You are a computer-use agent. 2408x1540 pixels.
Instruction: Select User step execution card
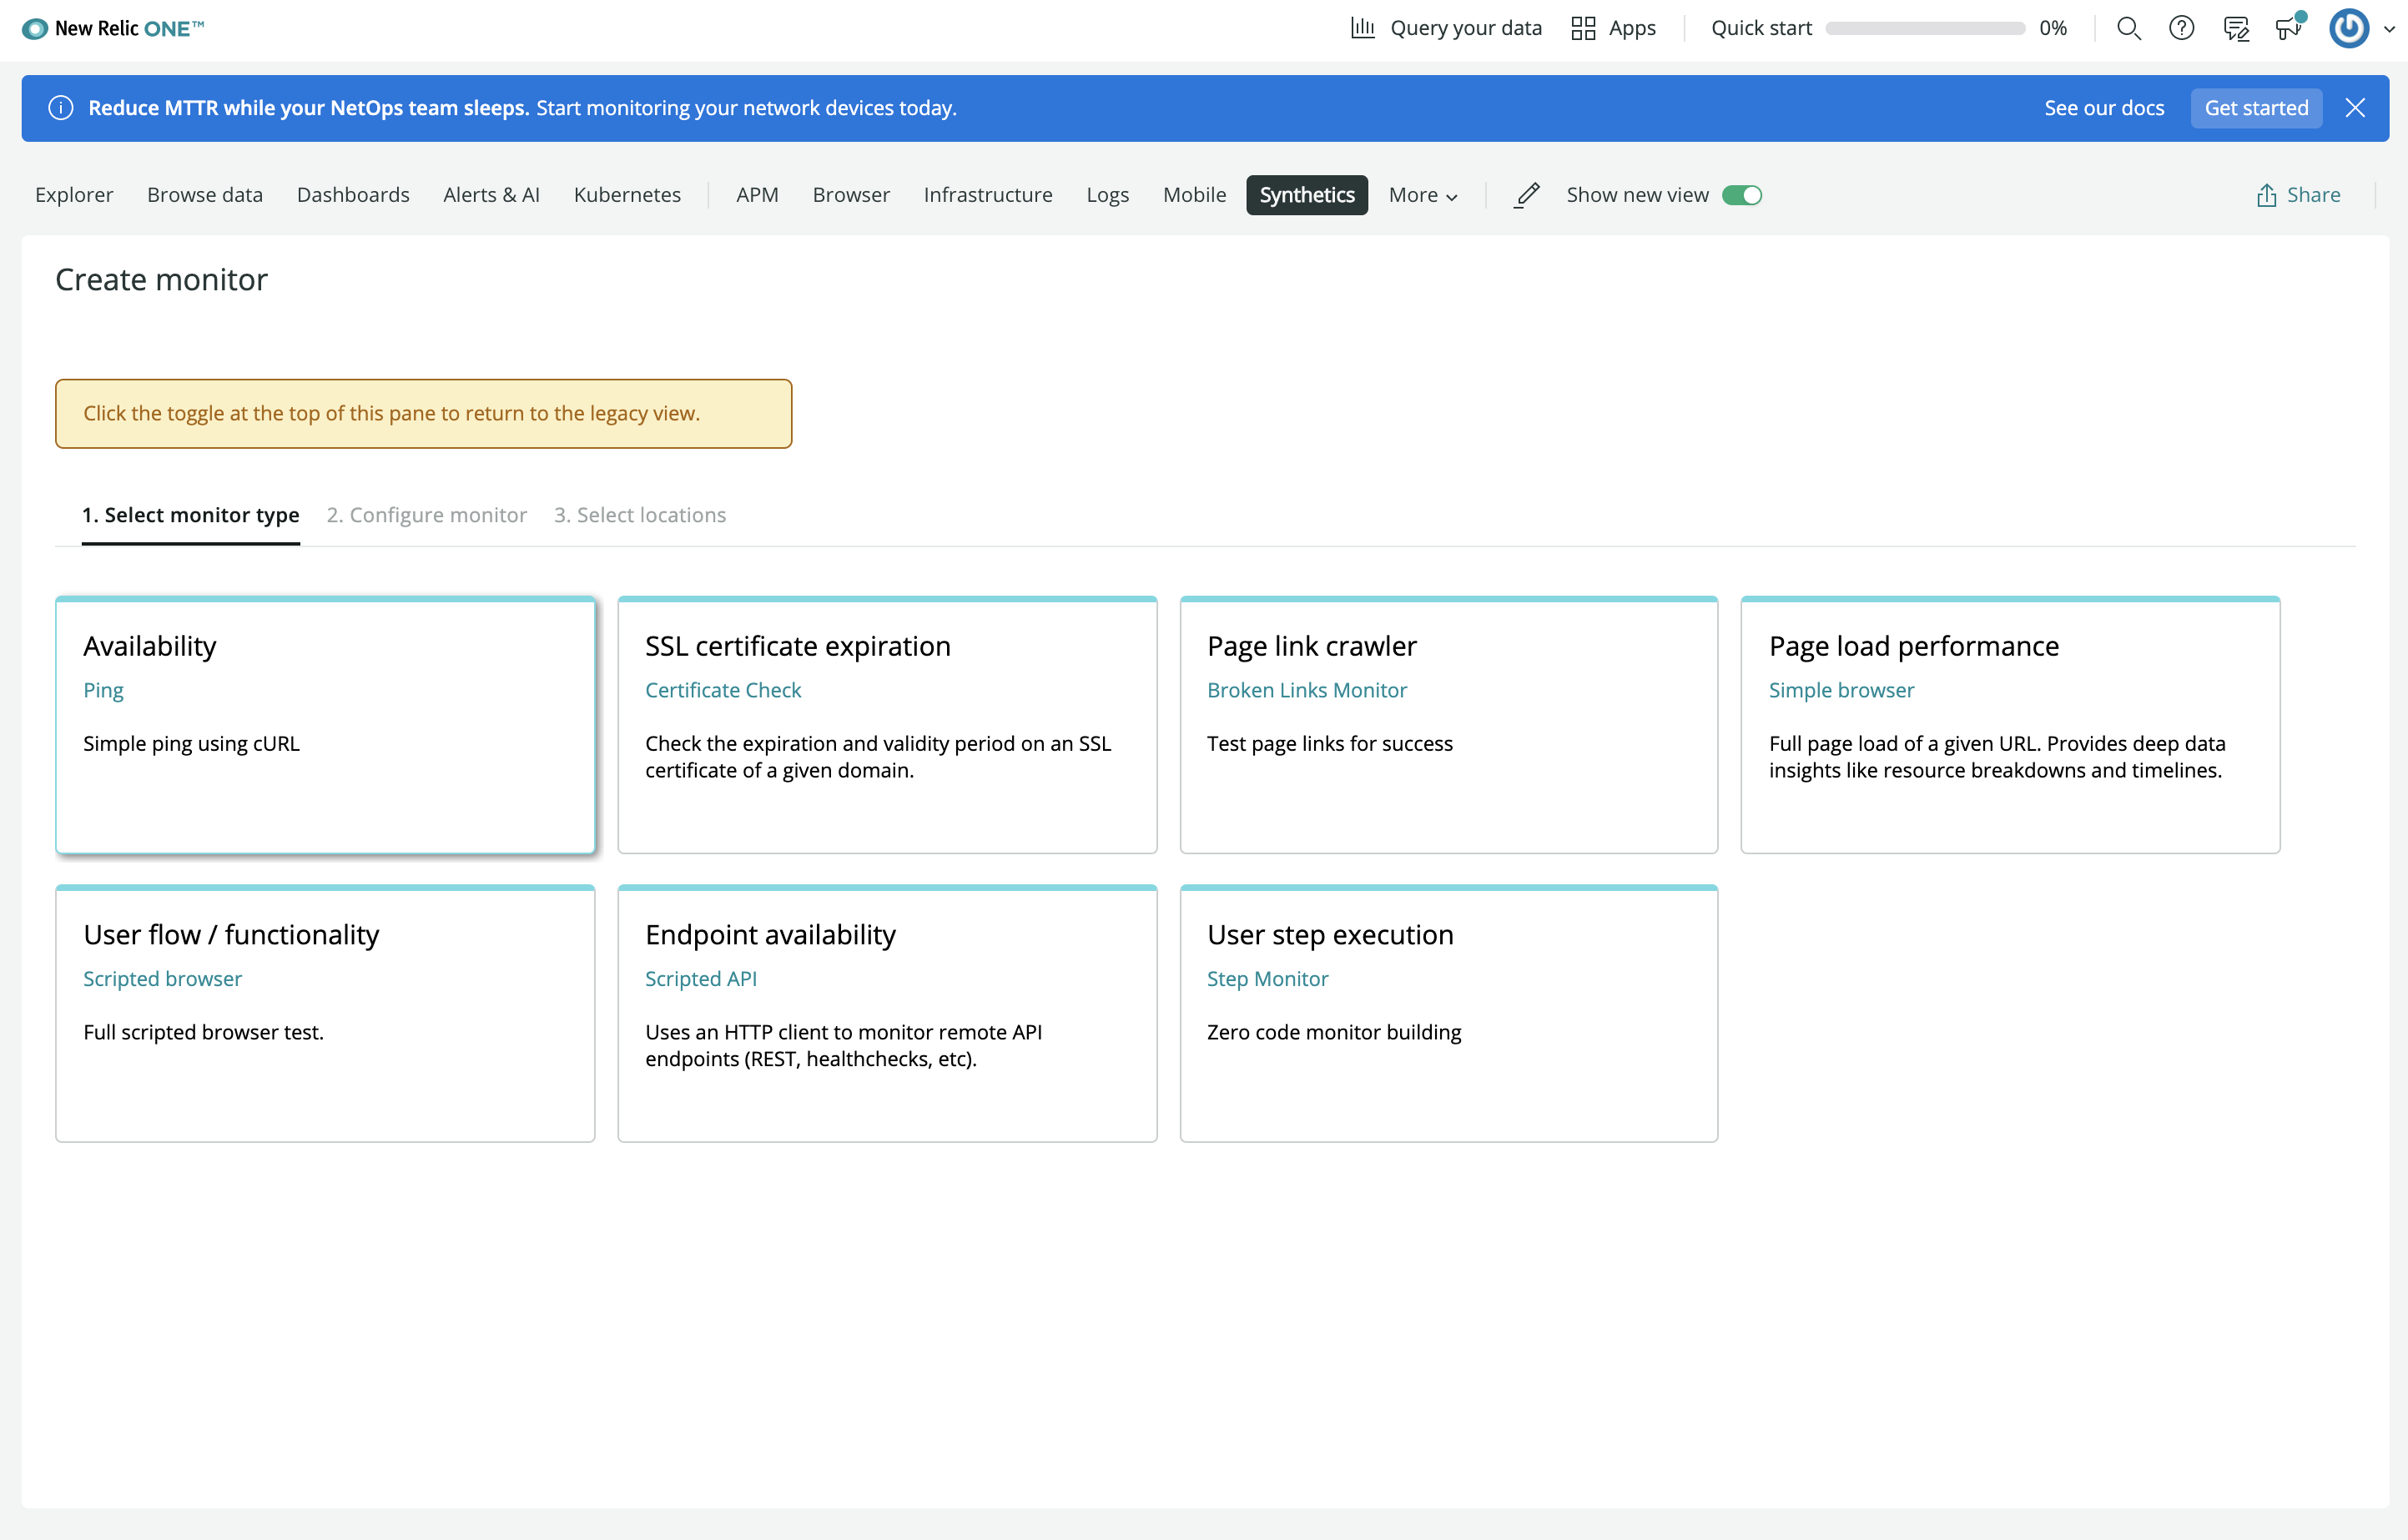1449,1014
